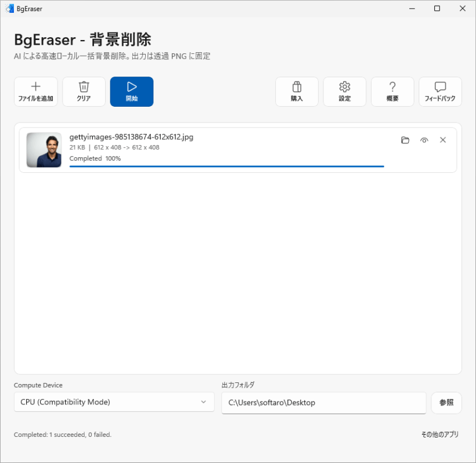476x463 pixels.
Task: Click the ファイルを追加 (add file) button
Action: pos(36,92)
